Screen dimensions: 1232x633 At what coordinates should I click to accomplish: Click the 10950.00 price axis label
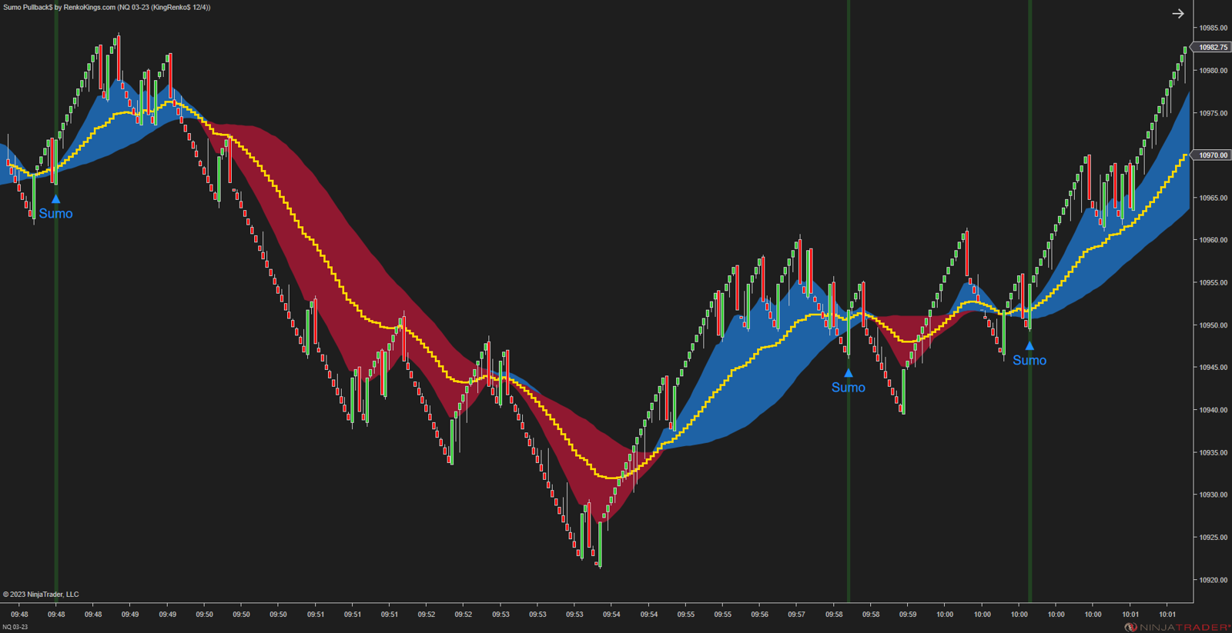tap(1213, 325)
